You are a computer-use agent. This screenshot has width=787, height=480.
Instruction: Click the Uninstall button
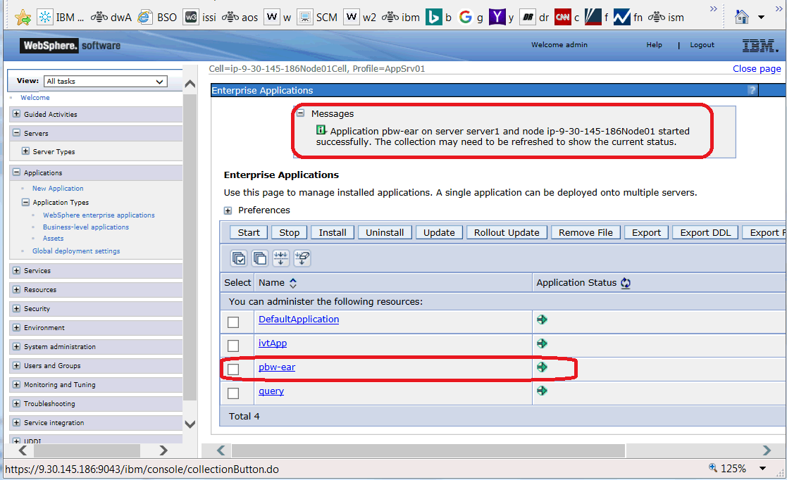385,233
